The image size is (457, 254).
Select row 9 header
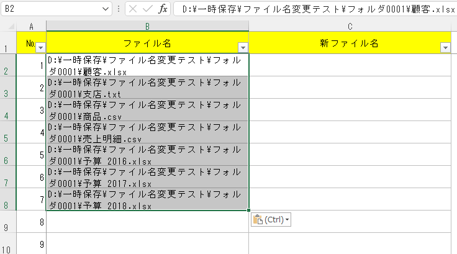coord(8,222)
